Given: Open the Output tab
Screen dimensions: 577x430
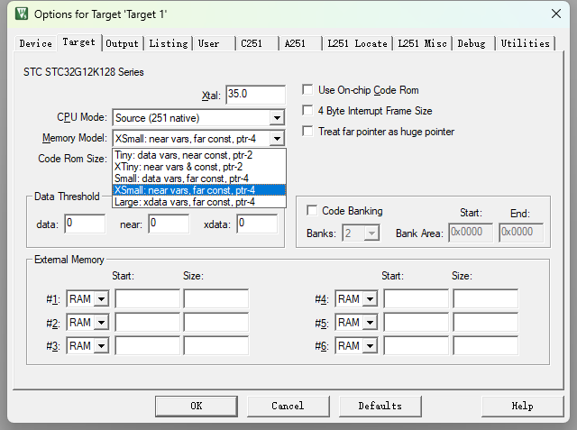Looking at the screenshot, I should coord(123,43).
